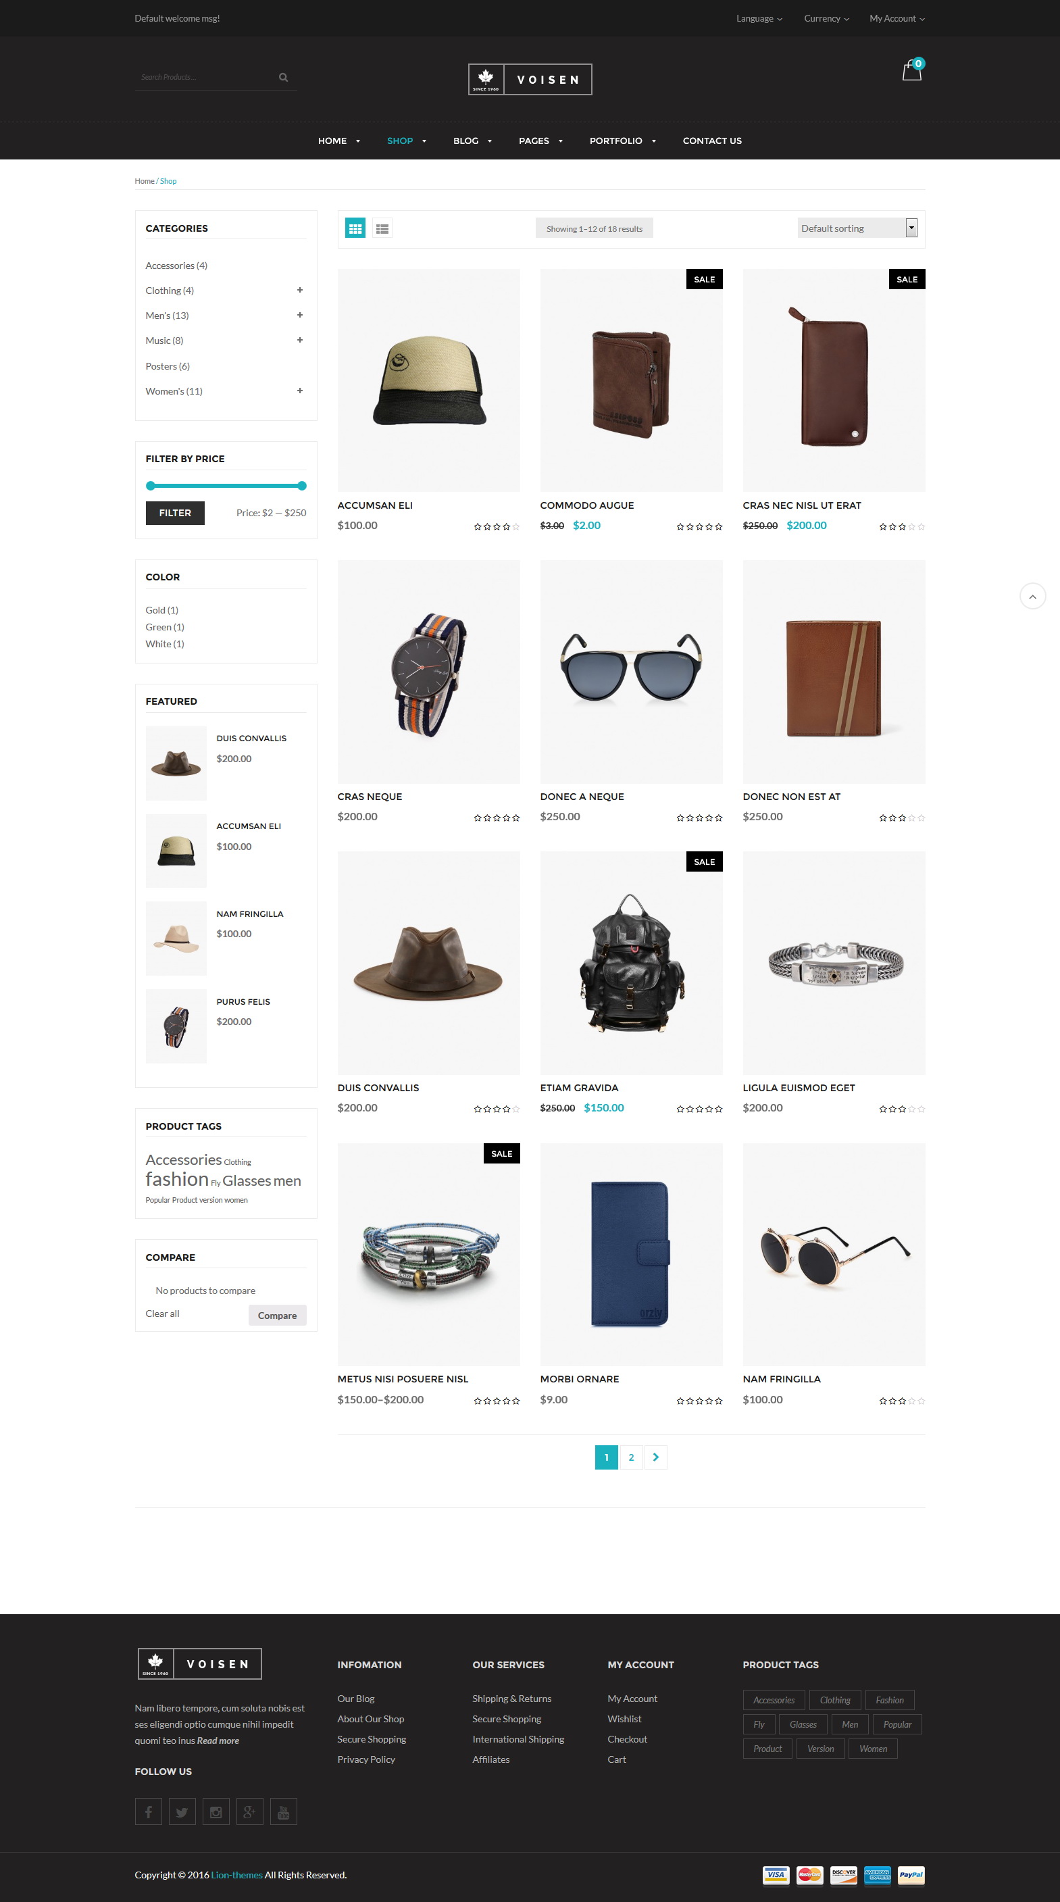Image resolution: width=1060 pixels, height=1902 pixels.
Task: Open the Cras Neque watch thumbnail
Action: (429, 671)
